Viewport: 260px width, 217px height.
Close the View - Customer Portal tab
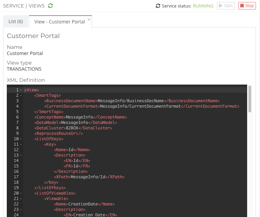89,19
